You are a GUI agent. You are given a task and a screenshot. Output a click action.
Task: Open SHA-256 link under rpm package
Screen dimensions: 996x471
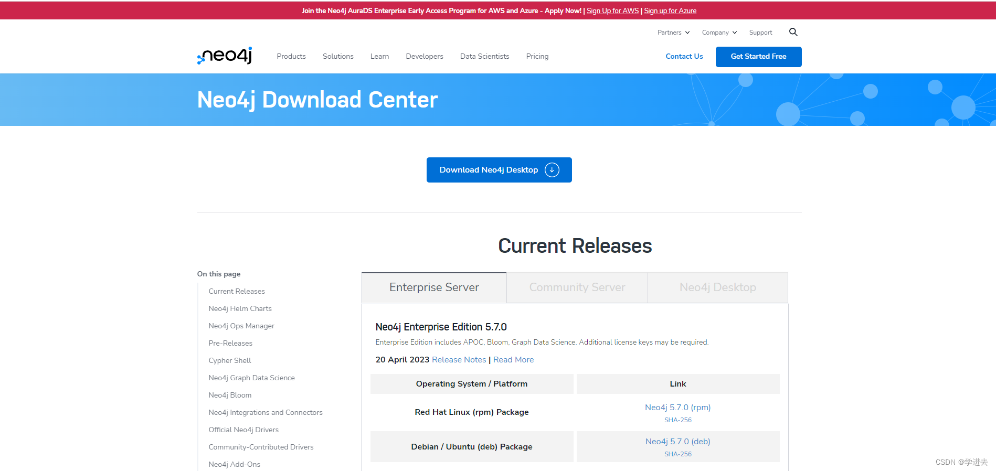[x=678, y=420]
